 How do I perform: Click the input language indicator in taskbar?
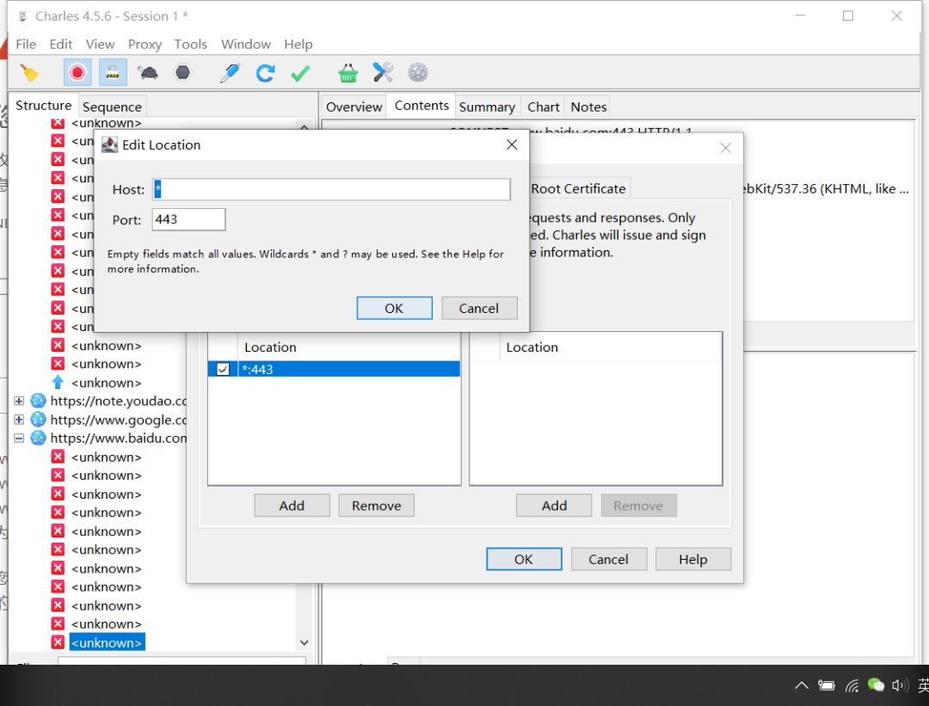point(923,686)
